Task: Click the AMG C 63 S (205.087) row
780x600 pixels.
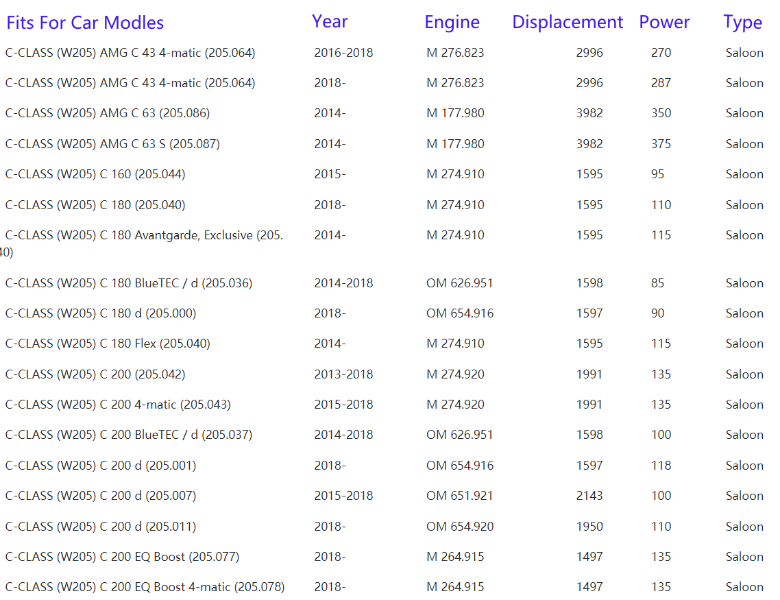Action: coord(112,144)
